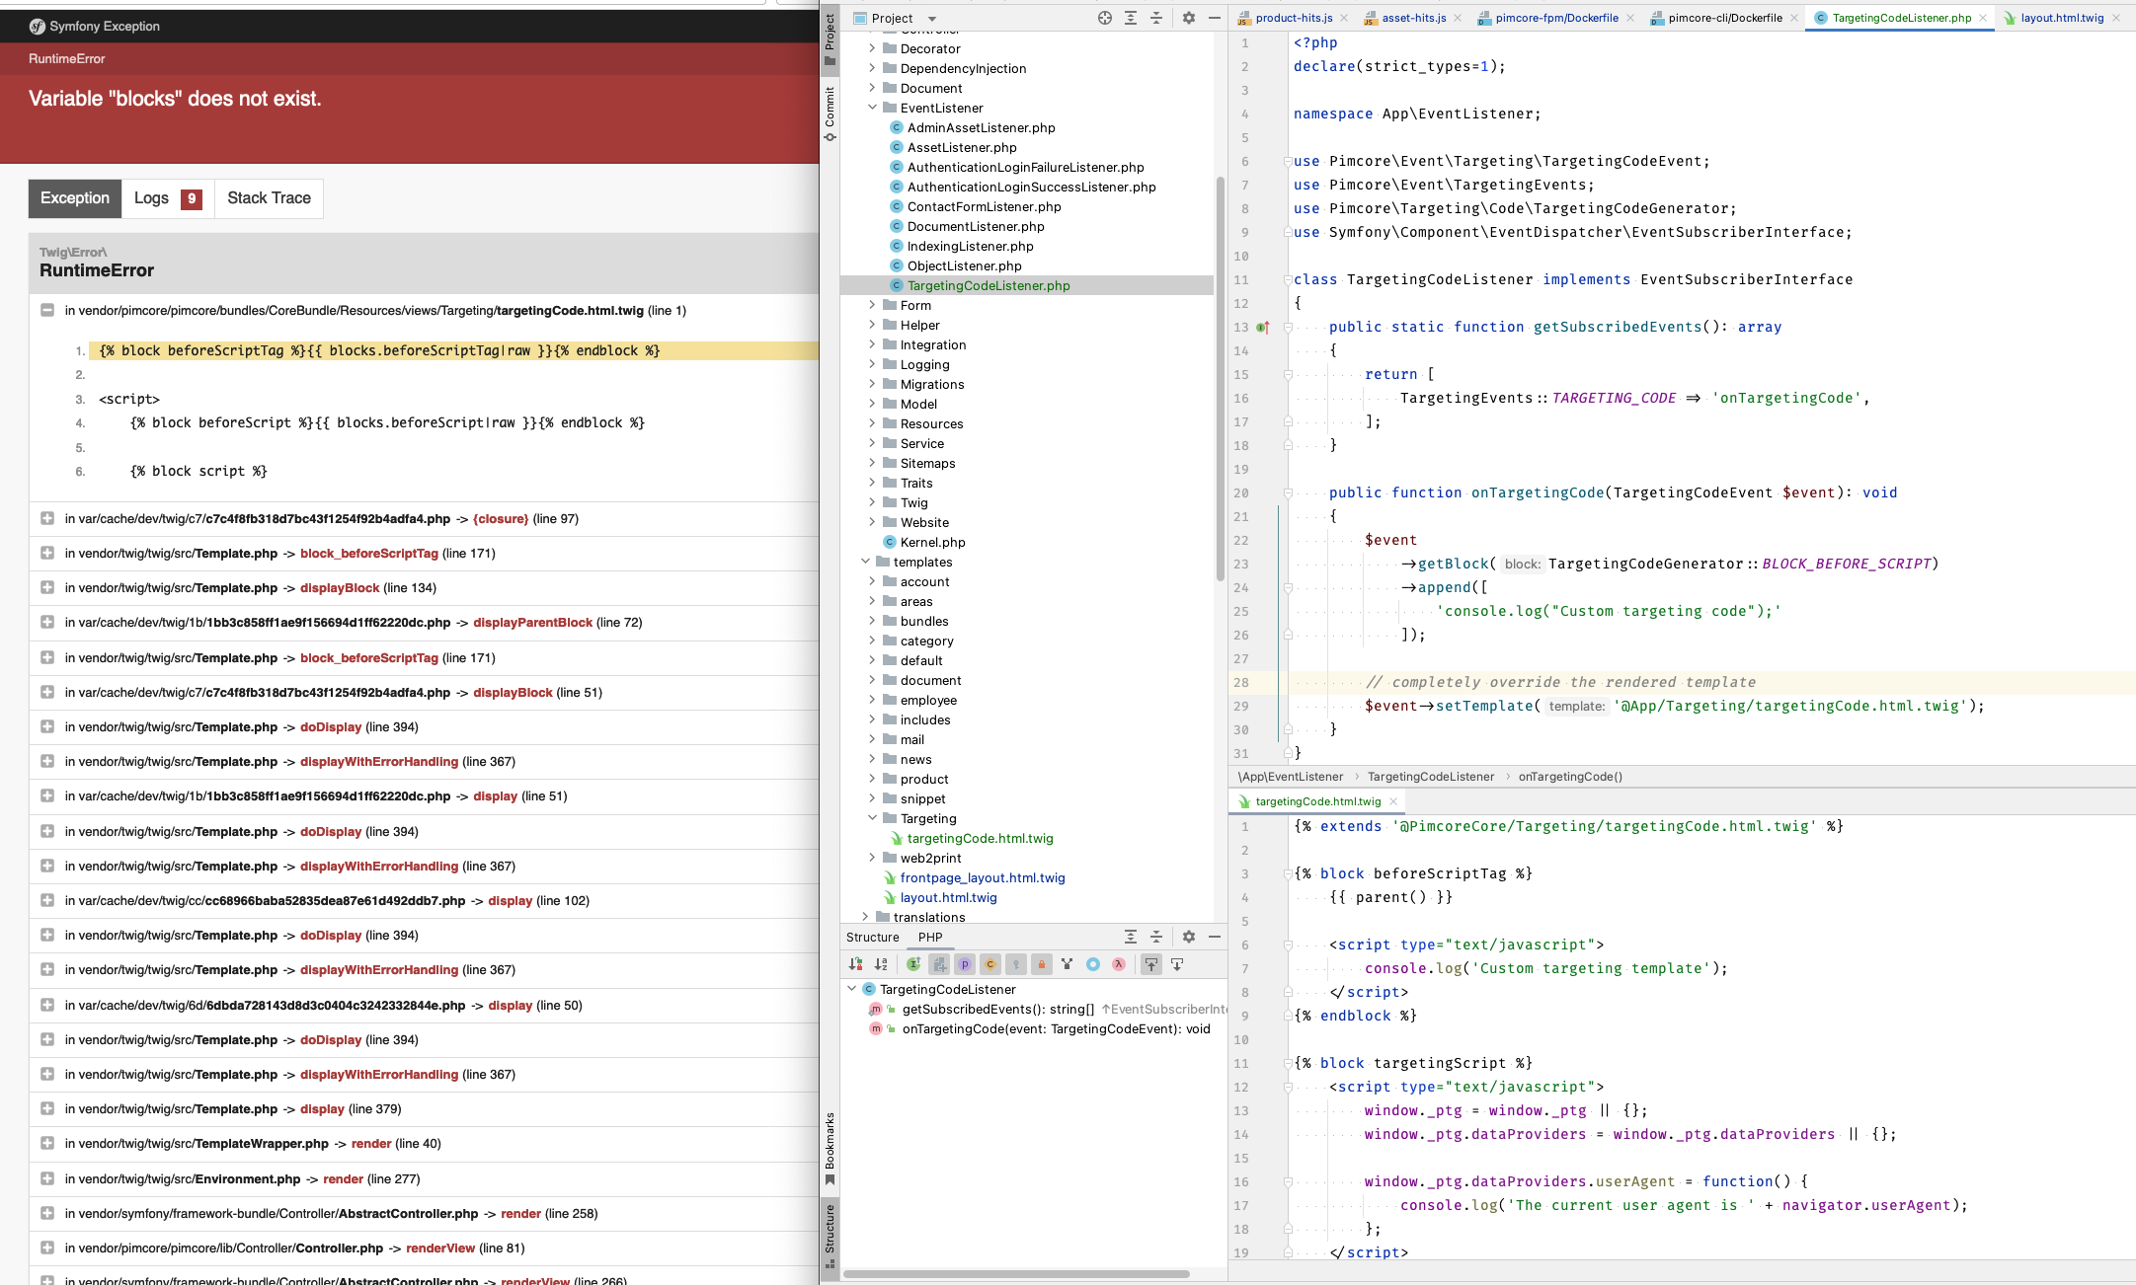Expand the Form folder in the project tree
2136x1285 pixels.
click(873, 305)
